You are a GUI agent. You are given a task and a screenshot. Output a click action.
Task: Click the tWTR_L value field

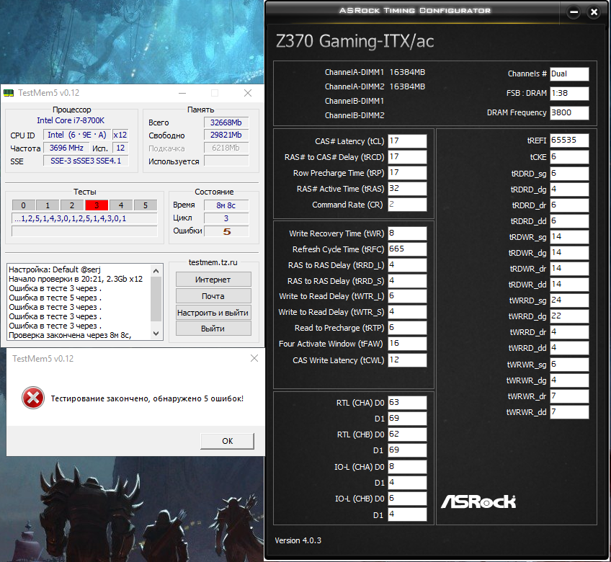click(407, 296)
